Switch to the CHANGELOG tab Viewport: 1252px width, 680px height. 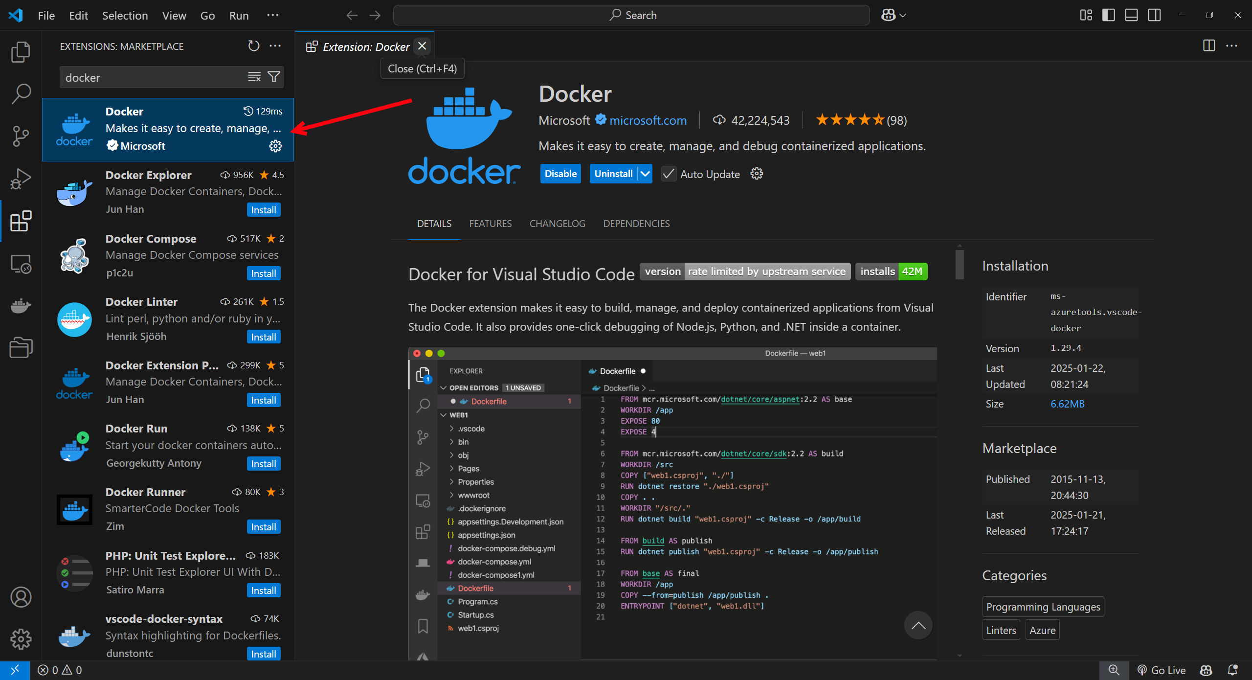pos(557,224)
